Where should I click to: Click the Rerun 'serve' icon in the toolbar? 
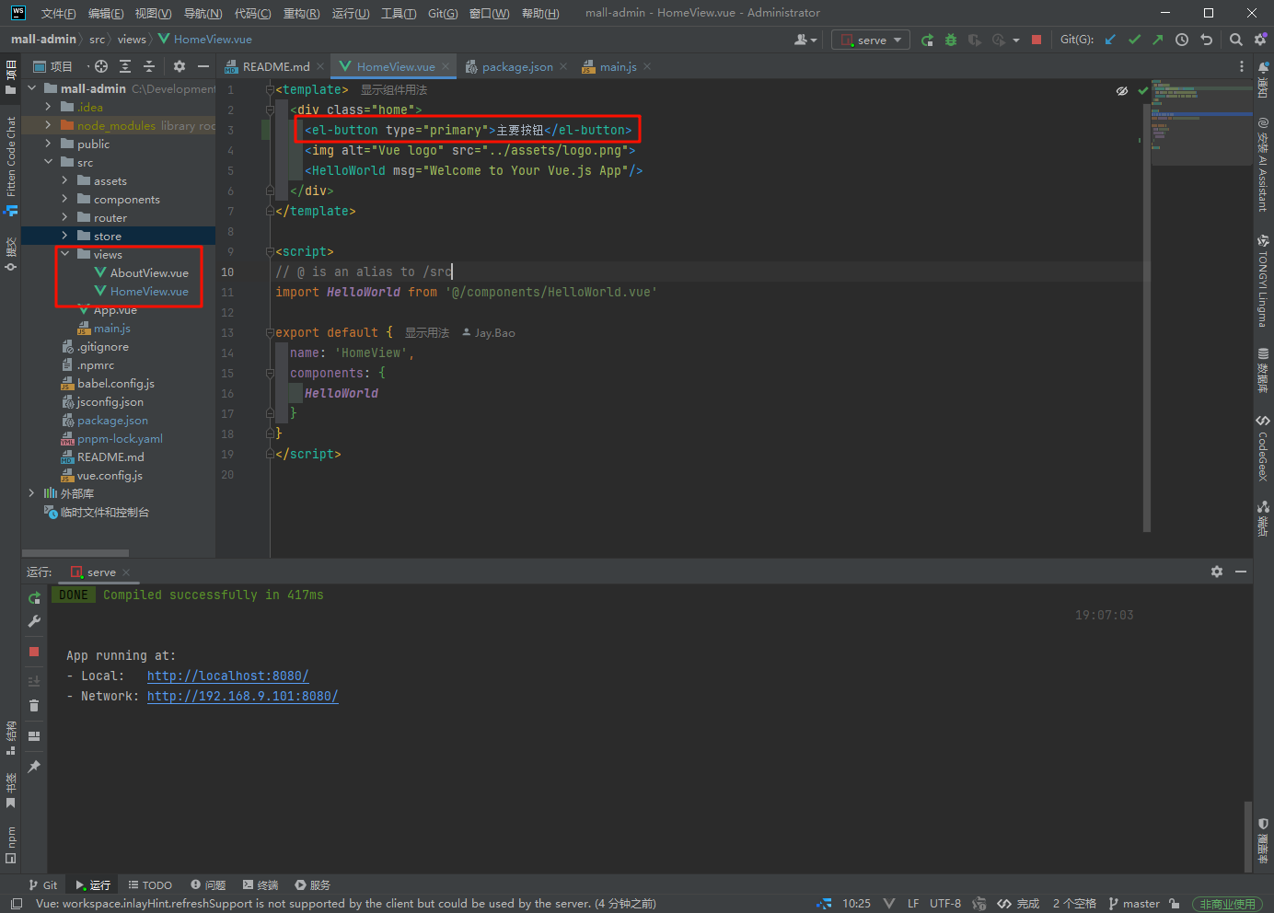(x=927, y=40)
